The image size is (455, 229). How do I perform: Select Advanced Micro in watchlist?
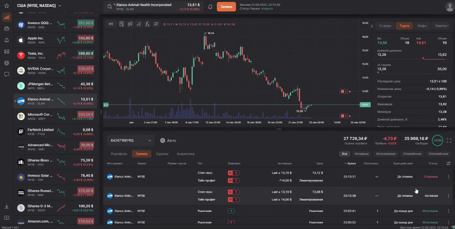[x=55, y=147]
